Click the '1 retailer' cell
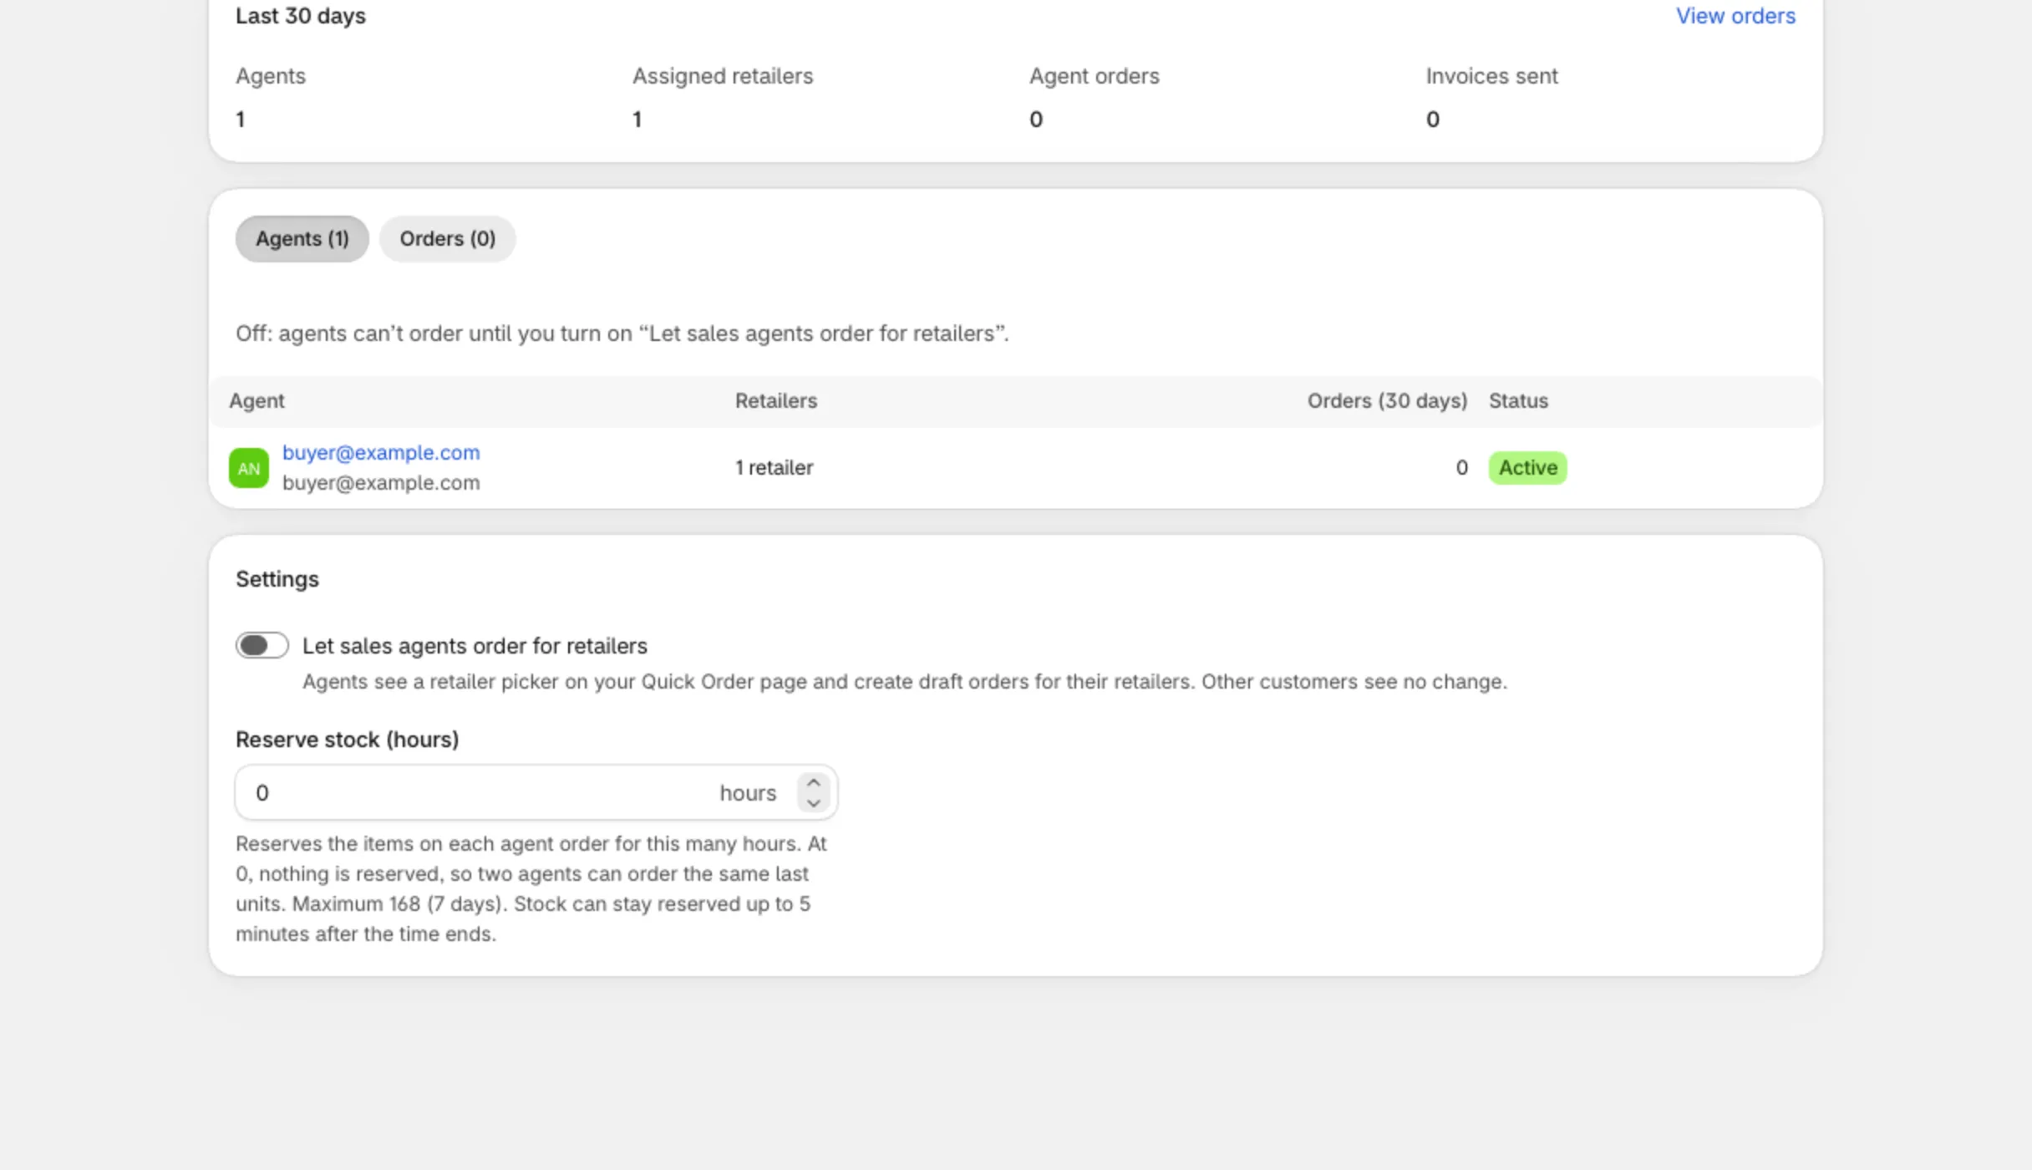The width and height of the screenshot is (2032, 1170). 774,468
